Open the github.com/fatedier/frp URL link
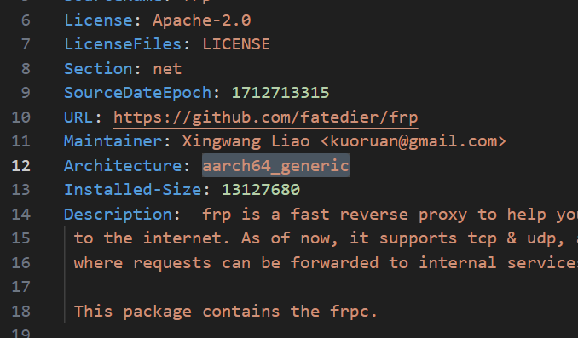The image size is (578, 338). [265, 117]
